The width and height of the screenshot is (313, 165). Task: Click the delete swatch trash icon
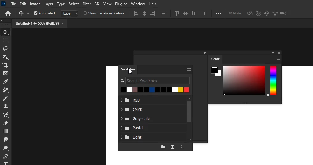coord(181,147)
